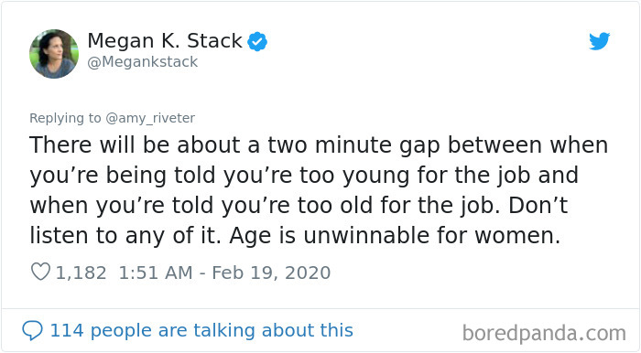The width and height of the screenshot is (641, 353).
Task: Open the @amy_riveter mention
Action: click(150, 118)
